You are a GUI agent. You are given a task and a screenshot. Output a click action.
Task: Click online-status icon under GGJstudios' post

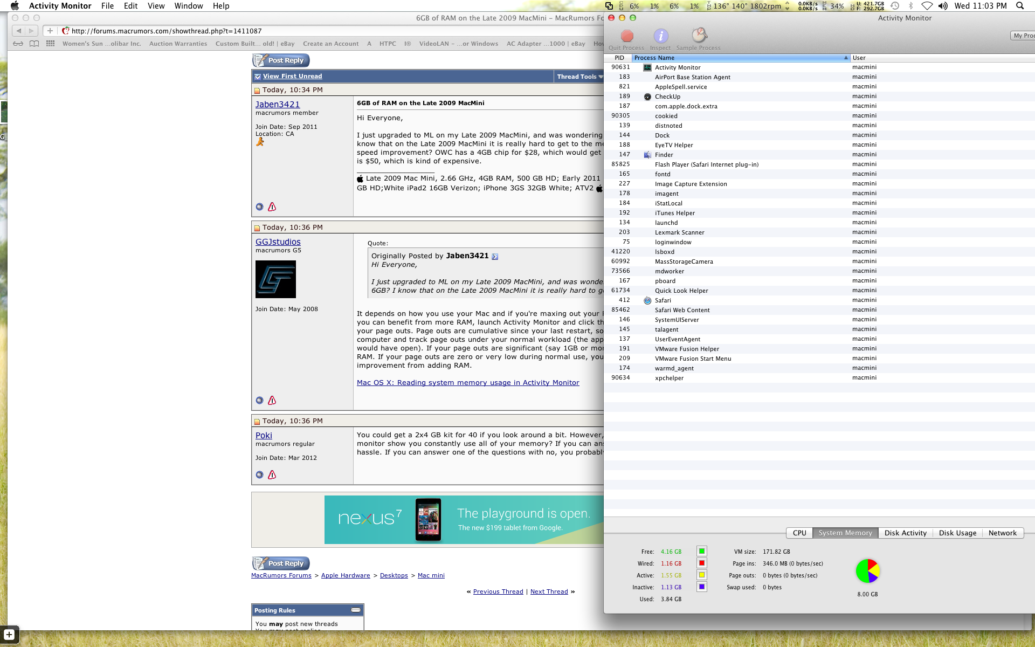coord(259,400)
